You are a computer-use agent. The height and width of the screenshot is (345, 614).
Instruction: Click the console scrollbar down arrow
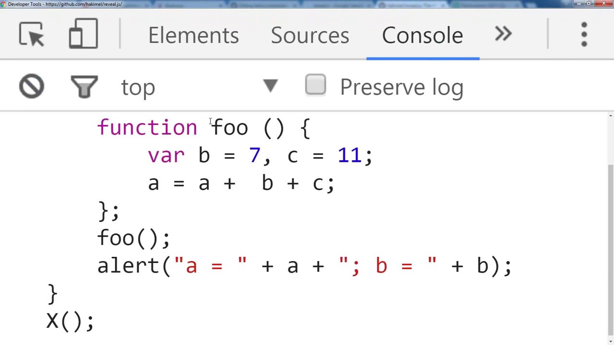pyautogui.click(x=610, y=341)
